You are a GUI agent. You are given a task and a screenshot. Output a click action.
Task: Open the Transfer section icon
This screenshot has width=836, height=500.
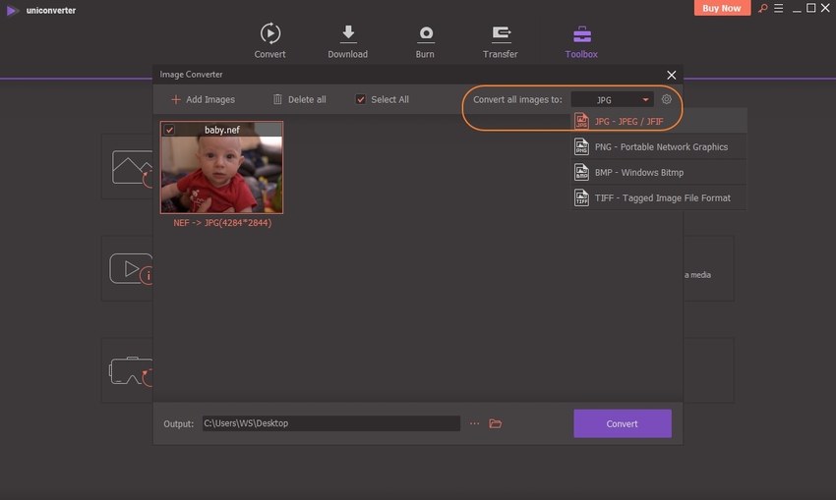tap(500, 33)
